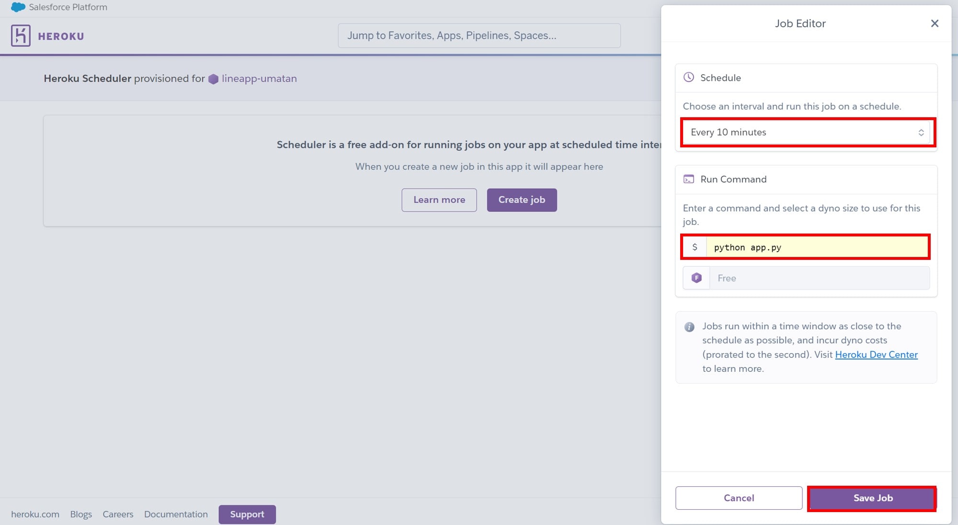
Task: Click the lineapp-umatan hexagon app icon
Action: pos(214,79)
